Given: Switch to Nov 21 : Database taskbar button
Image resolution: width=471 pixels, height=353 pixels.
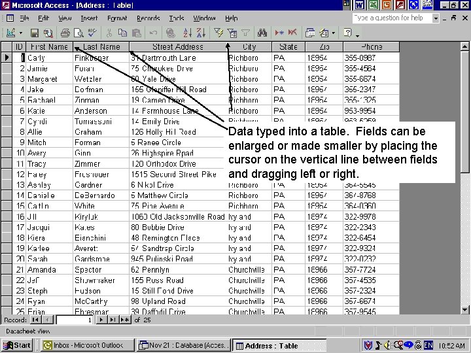Looking at the screenshot, I should [x=183, y=346].
